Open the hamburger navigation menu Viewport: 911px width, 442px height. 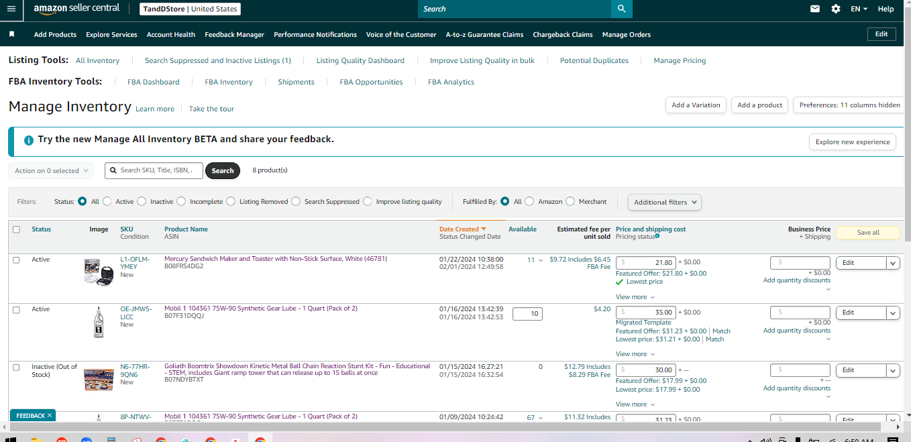click(11, 9)
